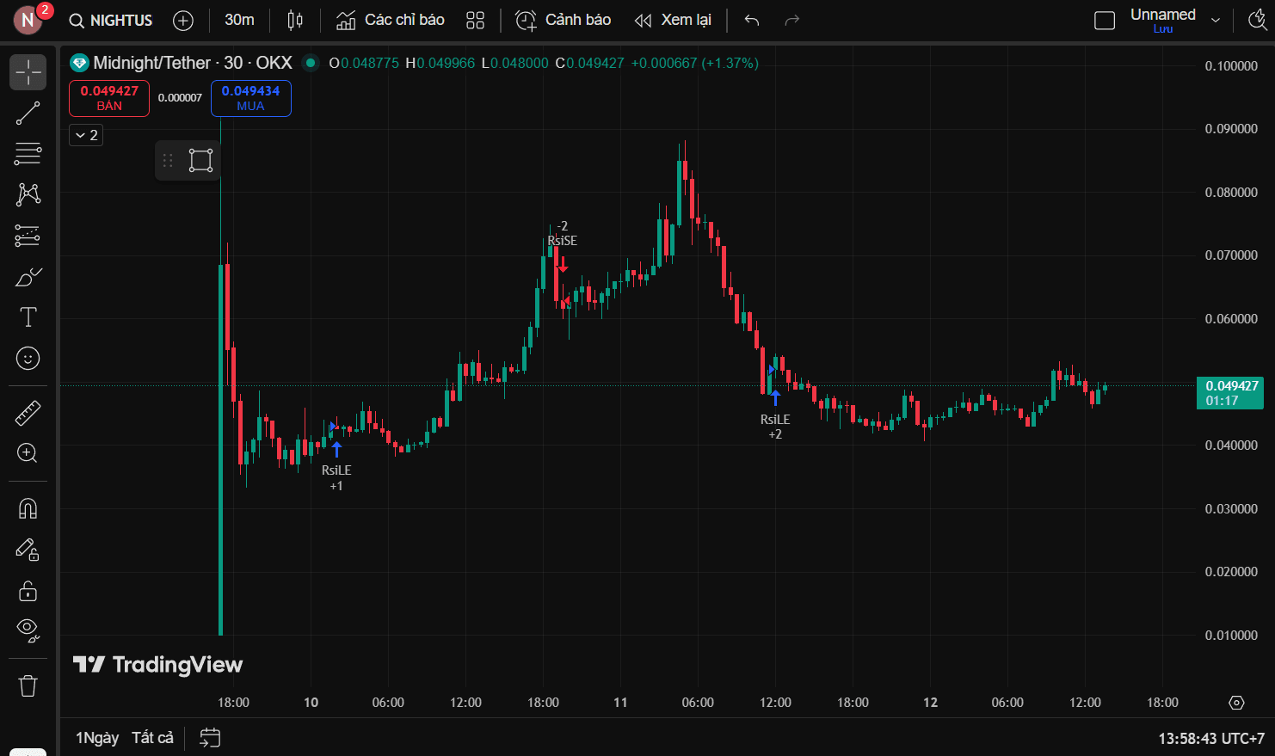The image size is (1275, 756).
Task: Click the zoom in tool
Action: point(28,453)
